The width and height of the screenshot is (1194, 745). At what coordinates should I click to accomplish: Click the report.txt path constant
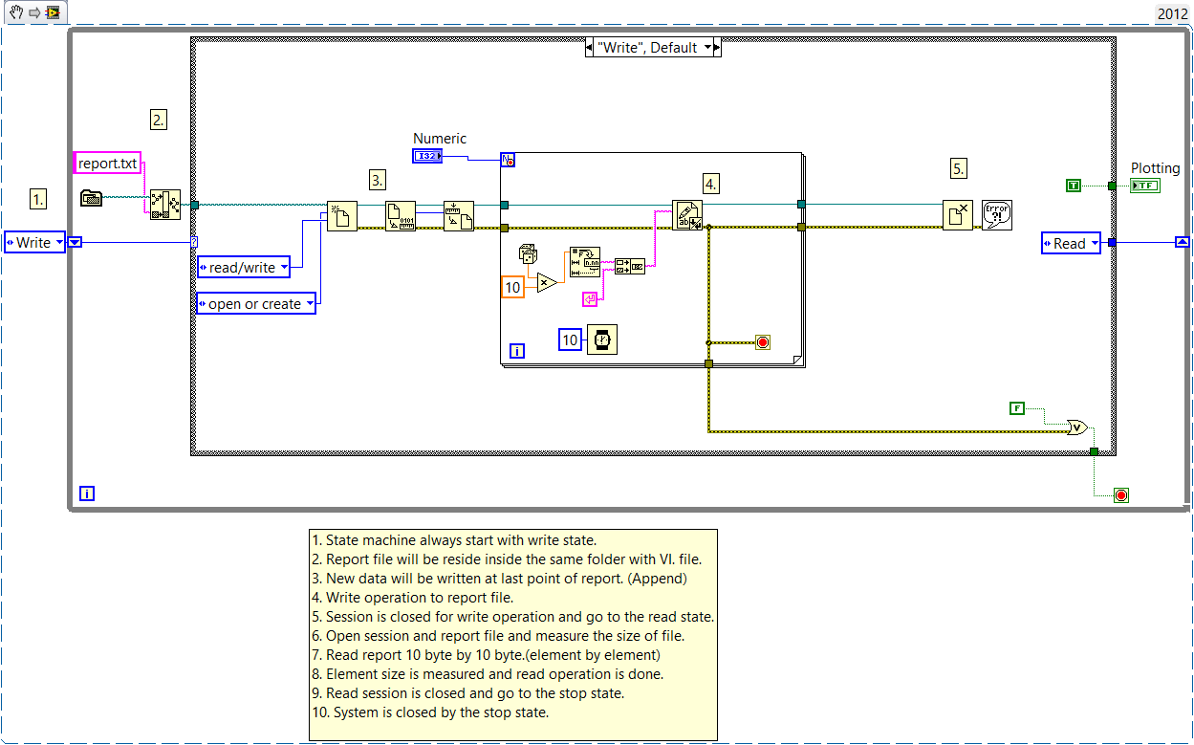[x=106, y=163]
